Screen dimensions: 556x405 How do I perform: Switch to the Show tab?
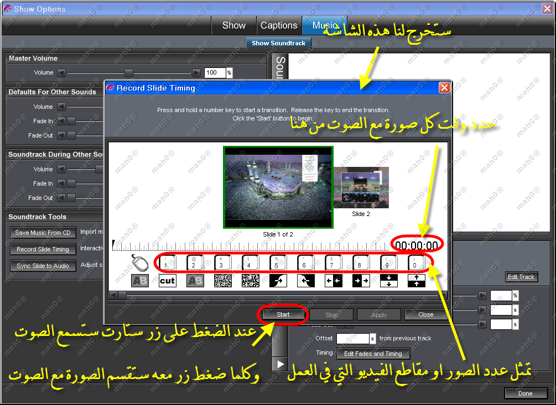tap(233, 25)
